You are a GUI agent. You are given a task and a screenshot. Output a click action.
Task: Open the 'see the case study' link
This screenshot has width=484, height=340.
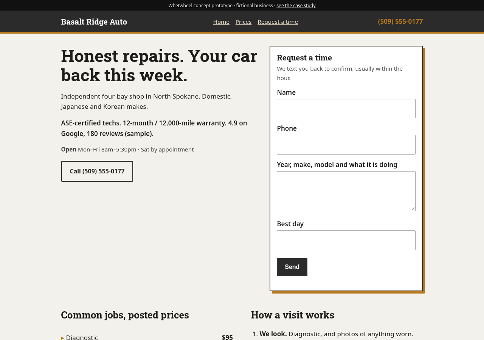coord(296,5)
